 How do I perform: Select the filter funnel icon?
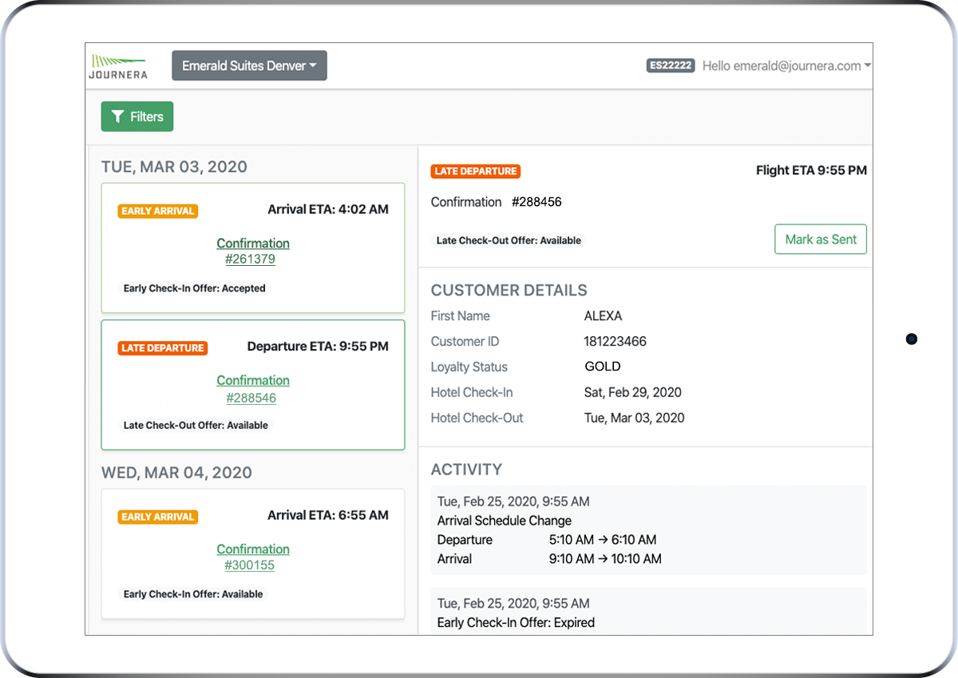[x=118, y=116]
